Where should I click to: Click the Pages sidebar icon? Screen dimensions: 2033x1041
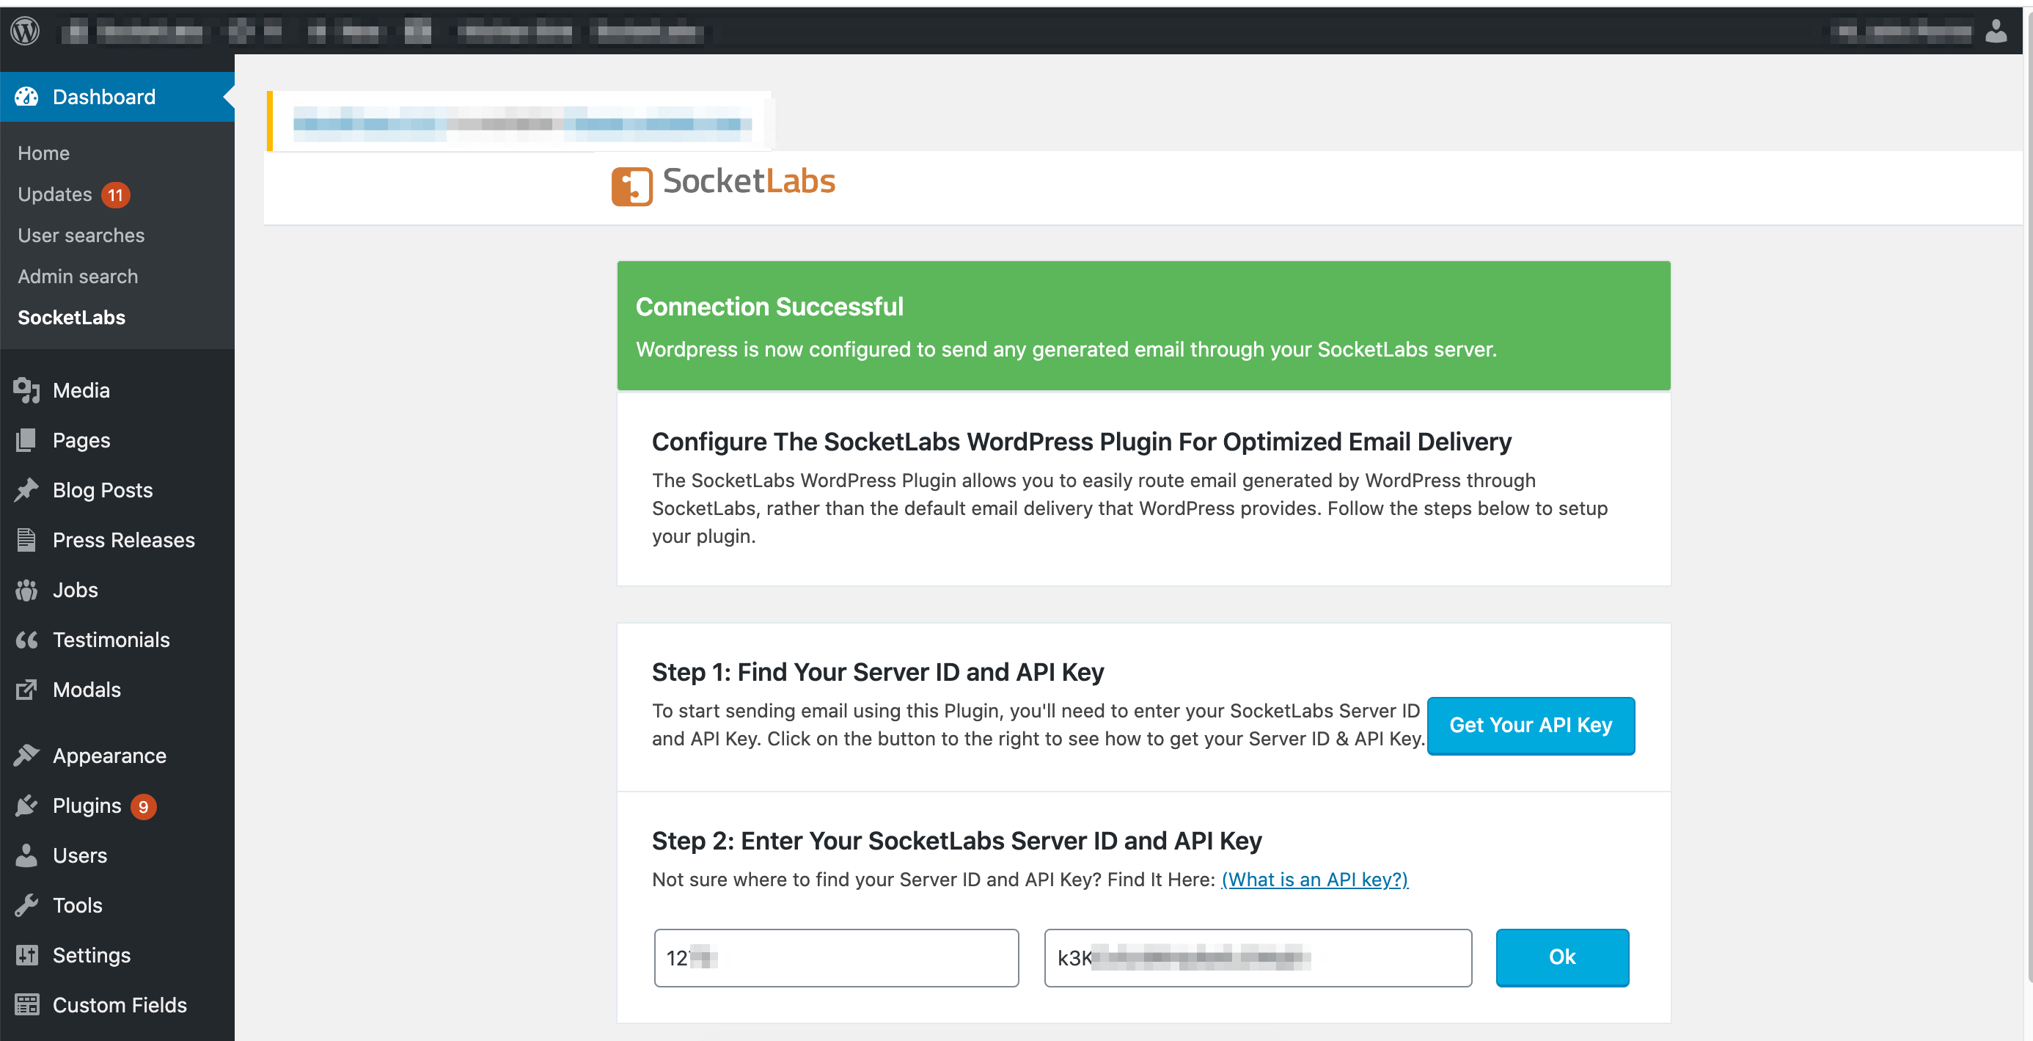tap(26, 440)
